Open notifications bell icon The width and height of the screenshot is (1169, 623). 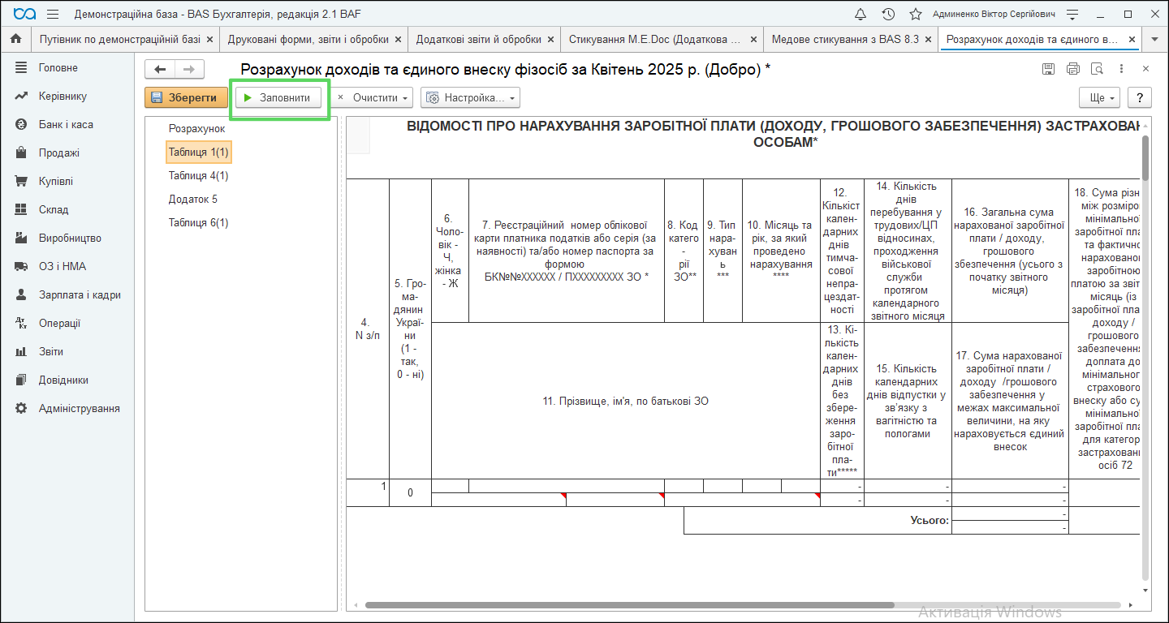861,15
